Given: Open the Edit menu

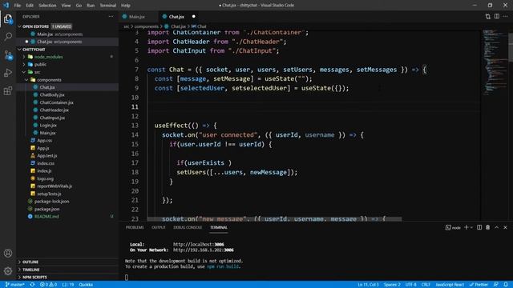Looking at the screenshot, I should point(30,6).
